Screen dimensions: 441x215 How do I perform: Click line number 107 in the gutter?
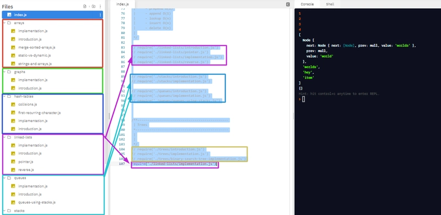(x=122, y=164)
